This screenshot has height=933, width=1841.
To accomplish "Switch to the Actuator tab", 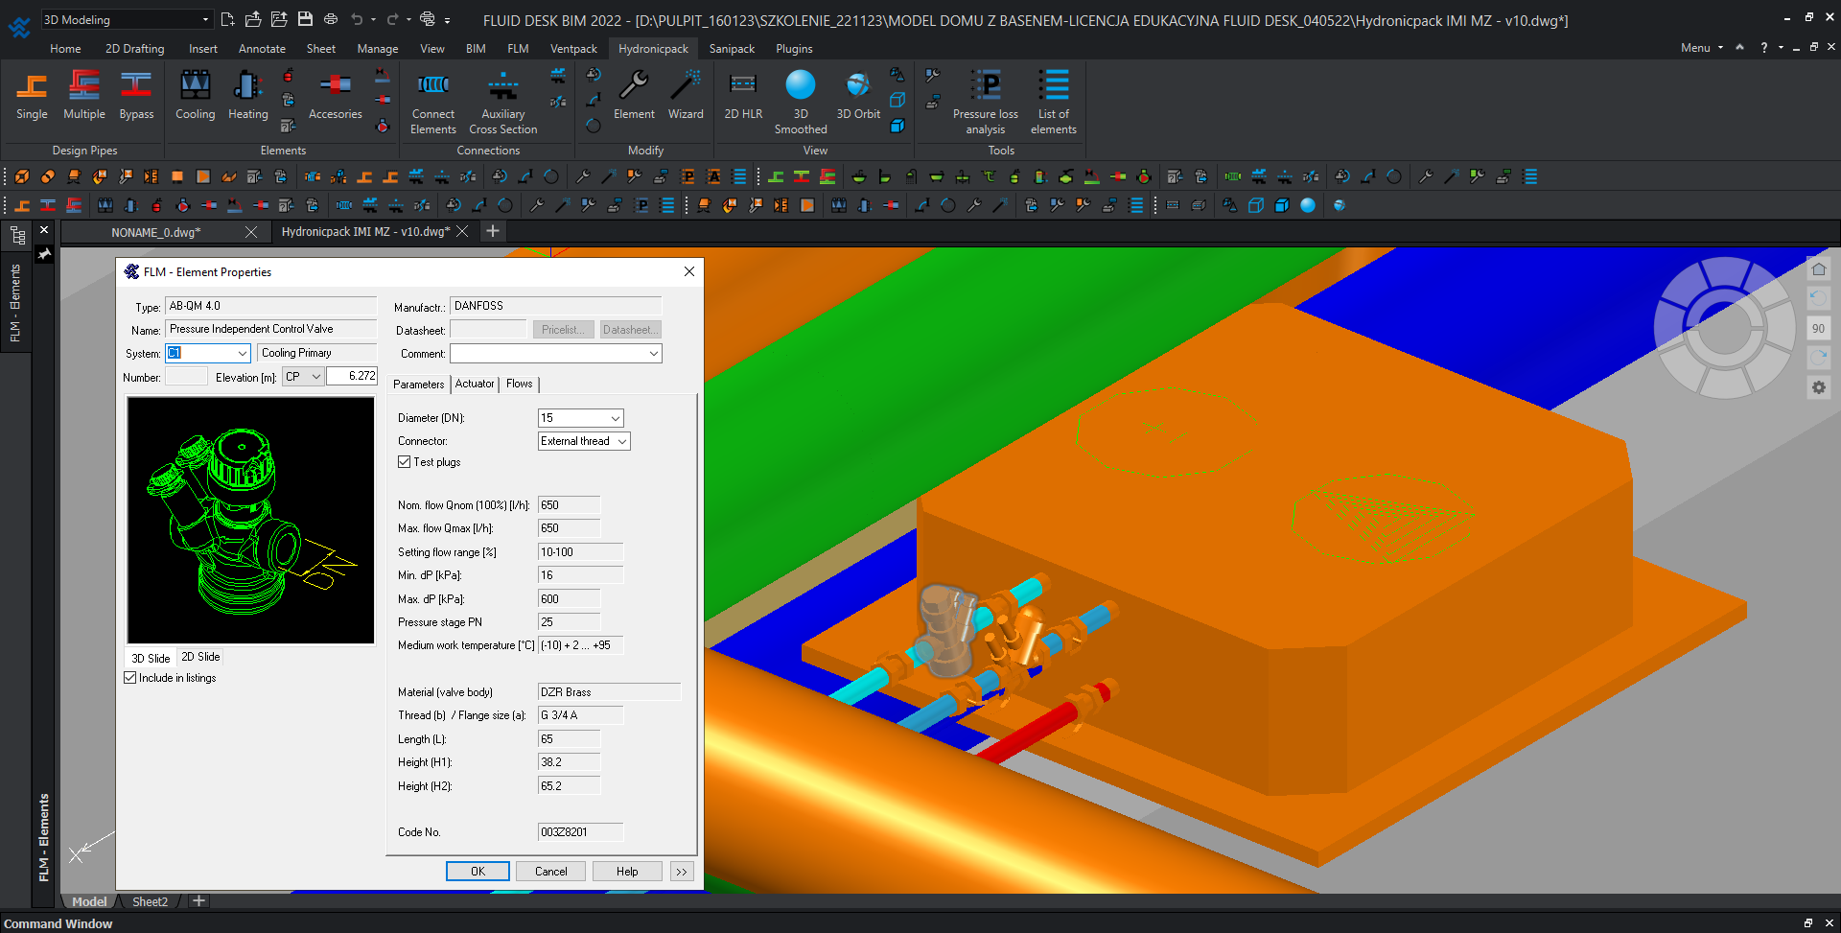I will 475,384.
